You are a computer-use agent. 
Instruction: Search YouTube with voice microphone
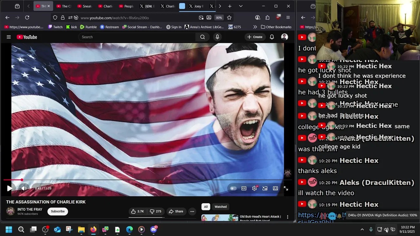click(217, 37)
